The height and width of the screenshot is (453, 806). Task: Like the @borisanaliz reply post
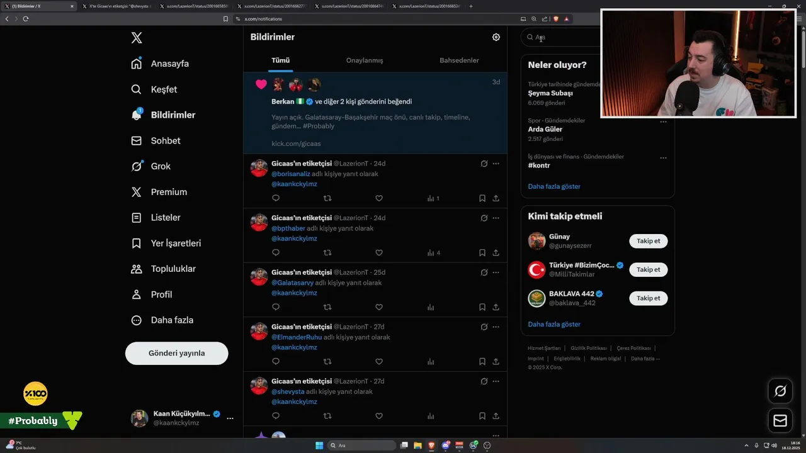pyautogui.click(x=379, y=198)
